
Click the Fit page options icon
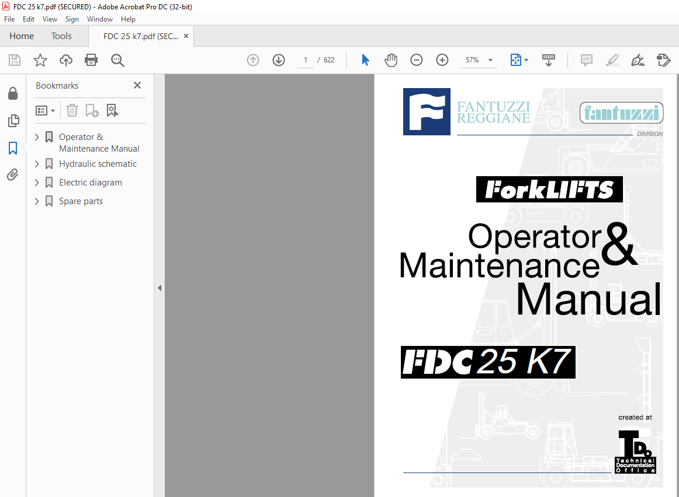516,60
